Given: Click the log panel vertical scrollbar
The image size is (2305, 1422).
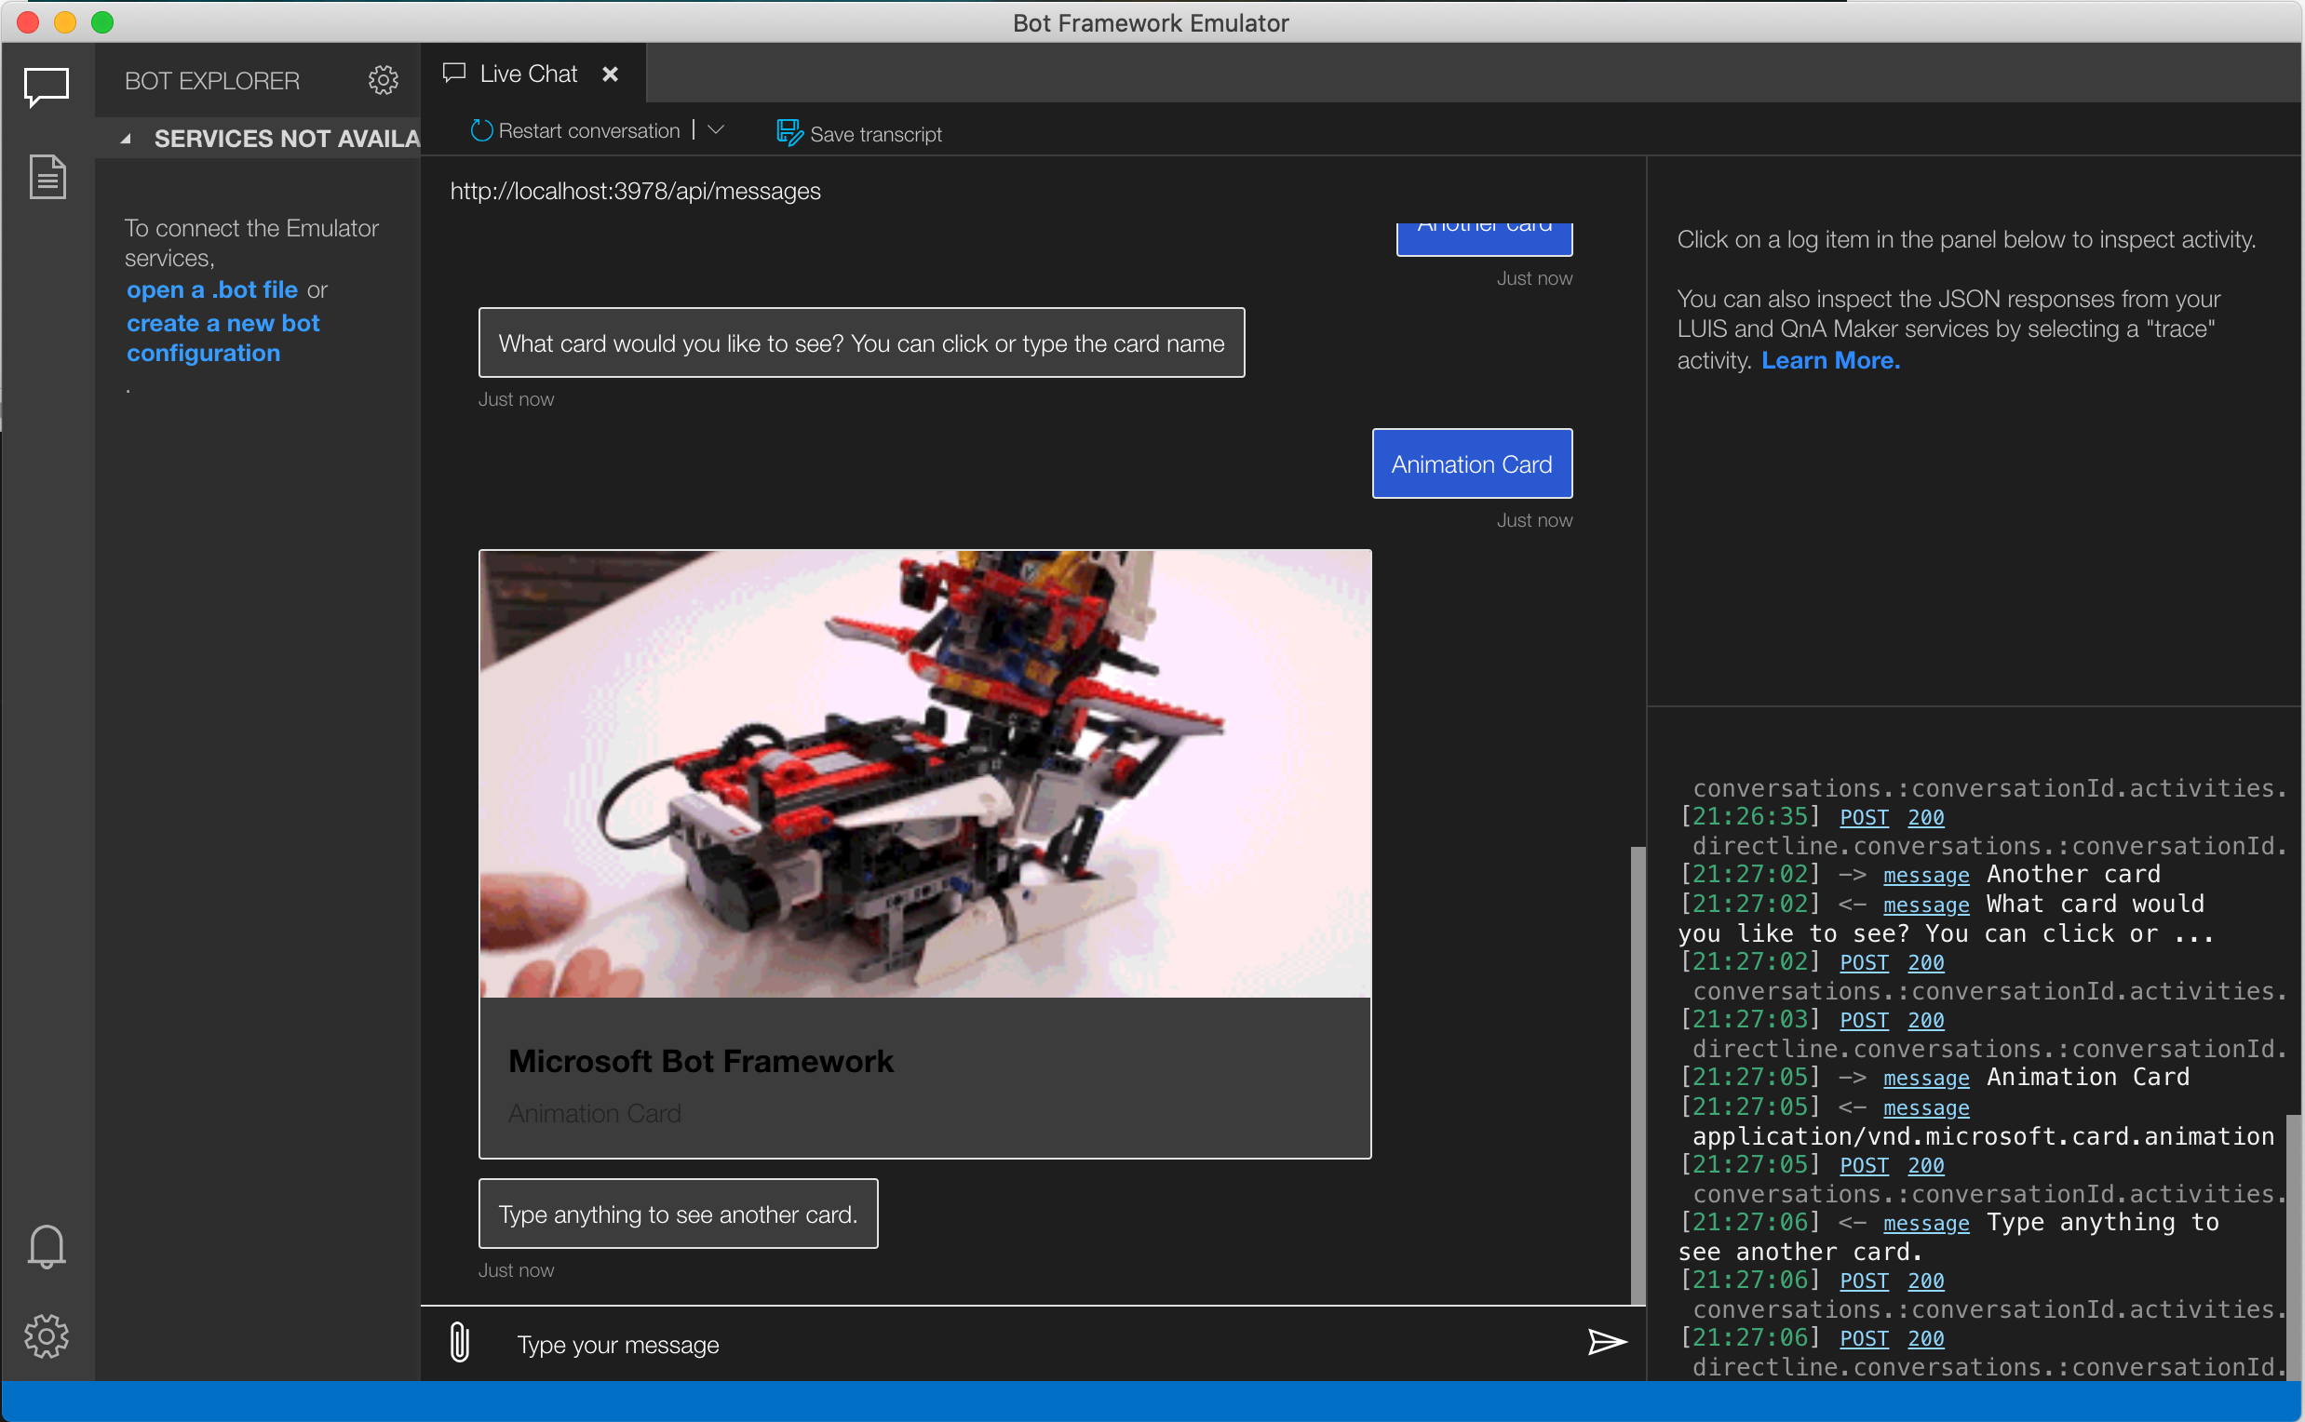Looking at the screenshot, I should pos(2294,1247).
